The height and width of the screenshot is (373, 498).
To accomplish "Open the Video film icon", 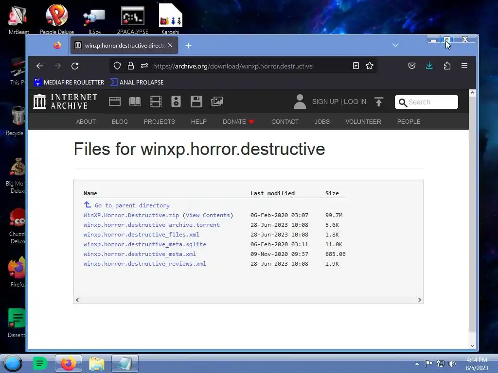I will click(x=156, y=102).
